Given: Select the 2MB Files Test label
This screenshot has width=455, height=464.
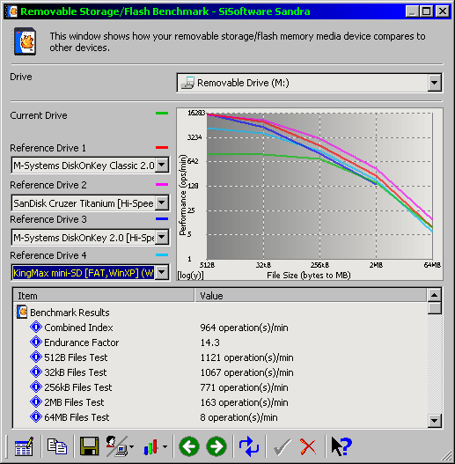Looking at the screenshot, I should click(x=74, y=402).
